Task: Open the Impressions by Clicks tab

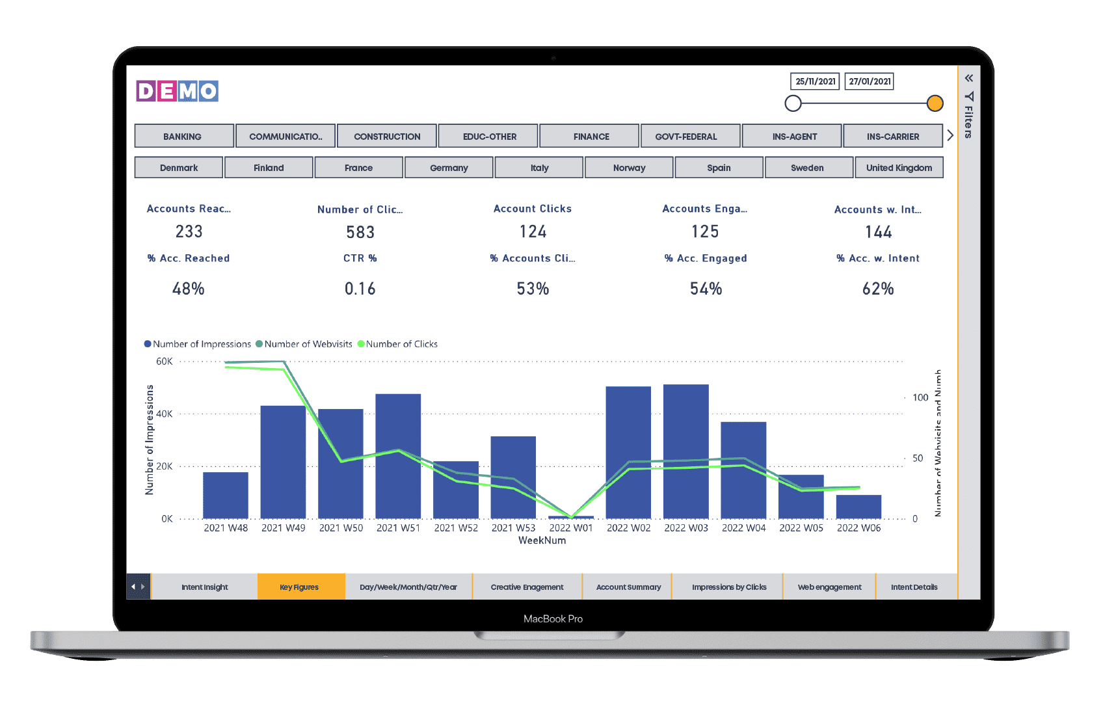Action: 728,586
